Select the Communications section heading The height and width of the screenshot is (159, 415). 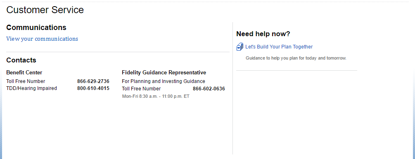[x=36, y=28]
